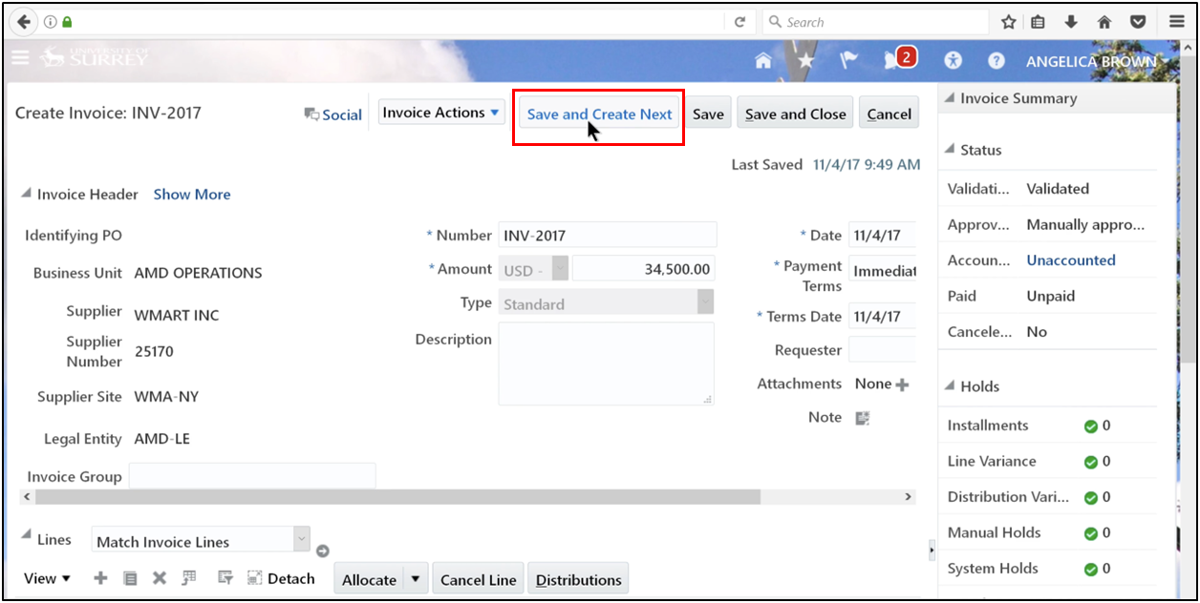Open the Invoice Actions dropdown
The image size is (1200, 603).
[440, 112]
